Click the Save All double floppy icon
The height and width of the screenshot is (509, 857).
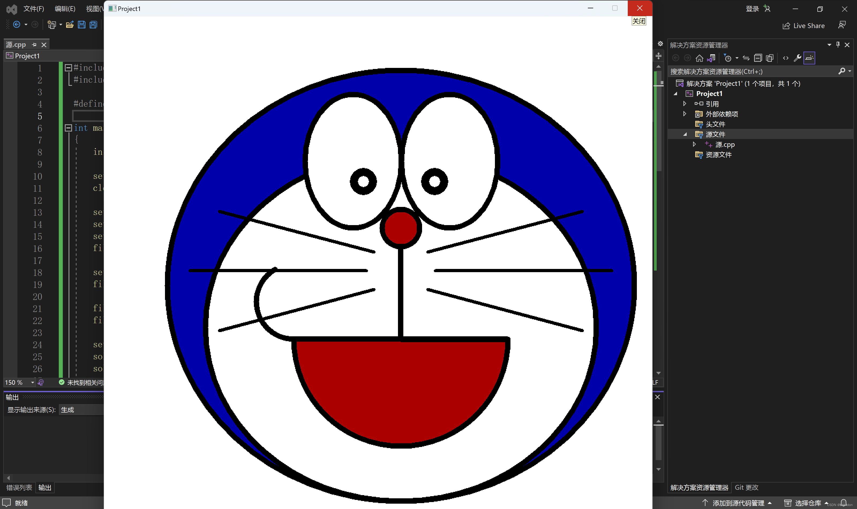(x=93, y=25)
